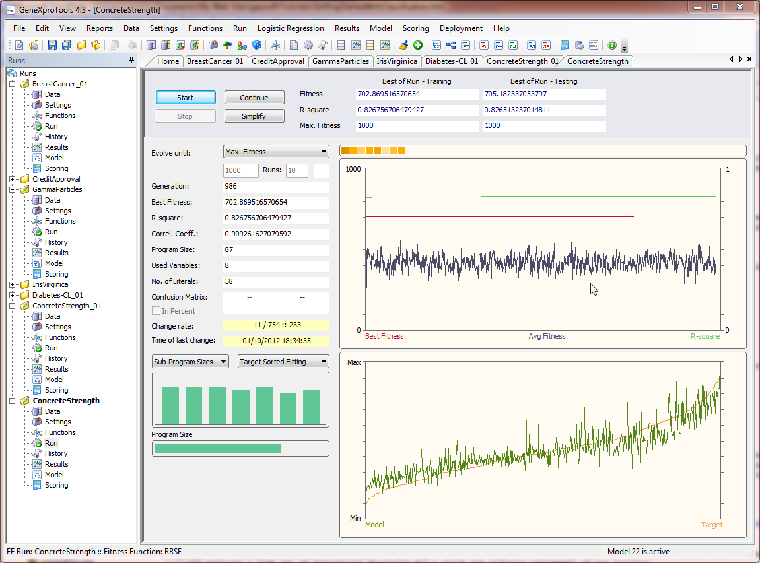
Task: Click the Change rate value '11 / 754 :: 233'
Action: (277, 325)
